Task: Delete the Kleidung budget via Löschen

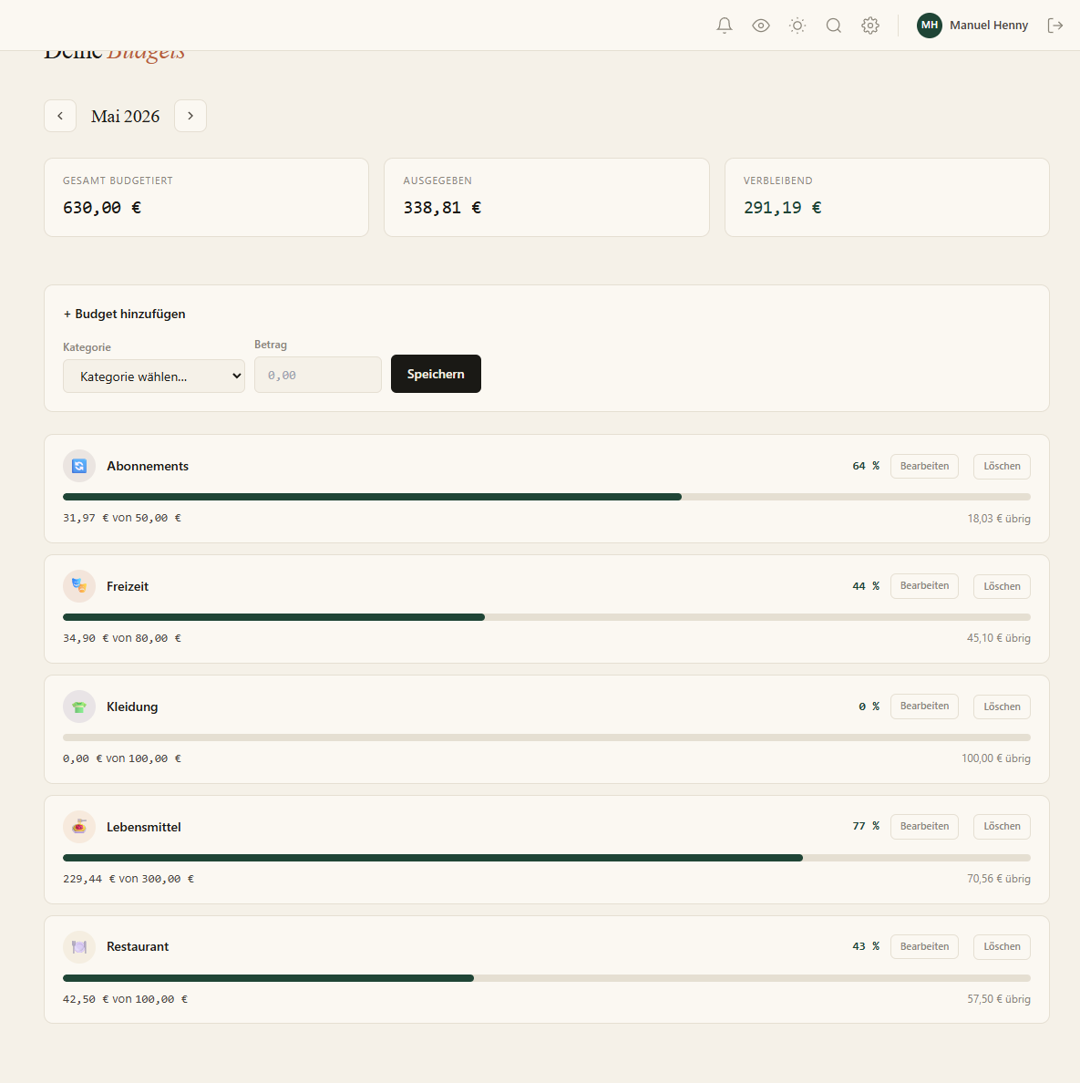Action: tap(1002, 707)
